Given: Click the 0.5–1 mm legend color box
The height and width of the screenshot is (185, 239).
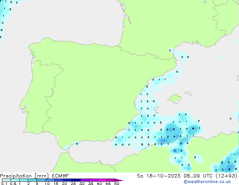Looking at the screenshot, I should 15,180.
